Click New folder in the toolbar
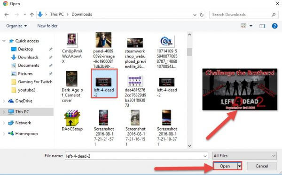This screenshot has width=282, height=175. [47, 26]
